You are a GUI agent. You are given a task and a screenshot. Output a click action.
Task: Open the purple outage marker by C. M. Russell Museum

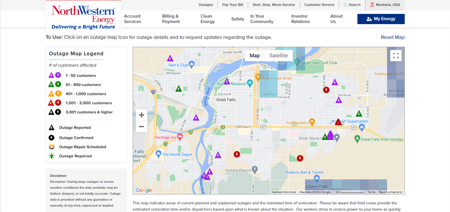tap(227, 81)
